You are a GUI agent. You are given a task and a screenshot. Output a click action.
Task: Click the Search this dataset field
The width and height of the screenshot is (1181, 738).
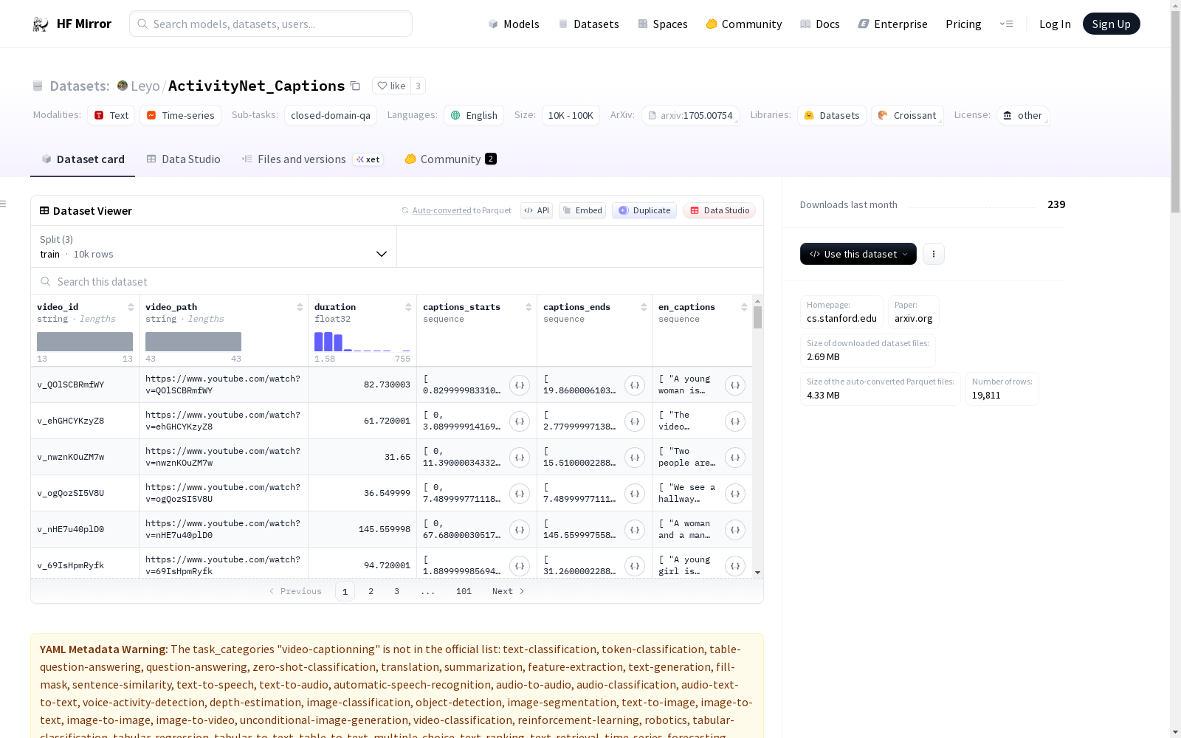pos(397,282)
